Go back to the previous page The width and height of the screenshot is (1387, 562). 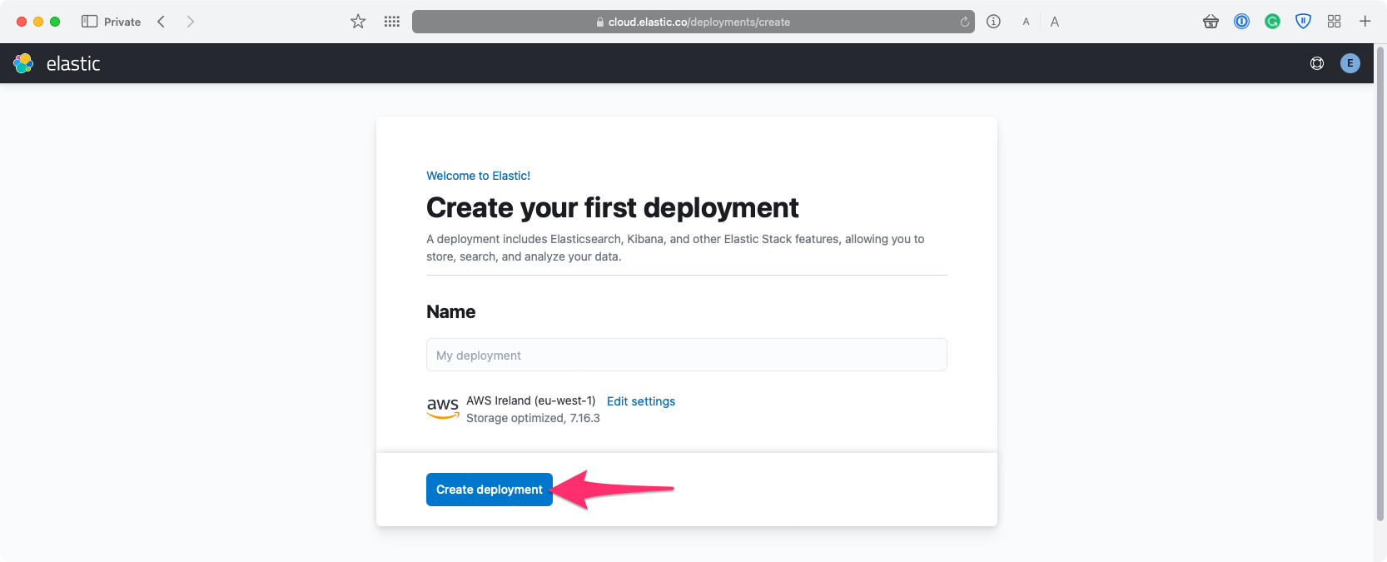(162, 22)
